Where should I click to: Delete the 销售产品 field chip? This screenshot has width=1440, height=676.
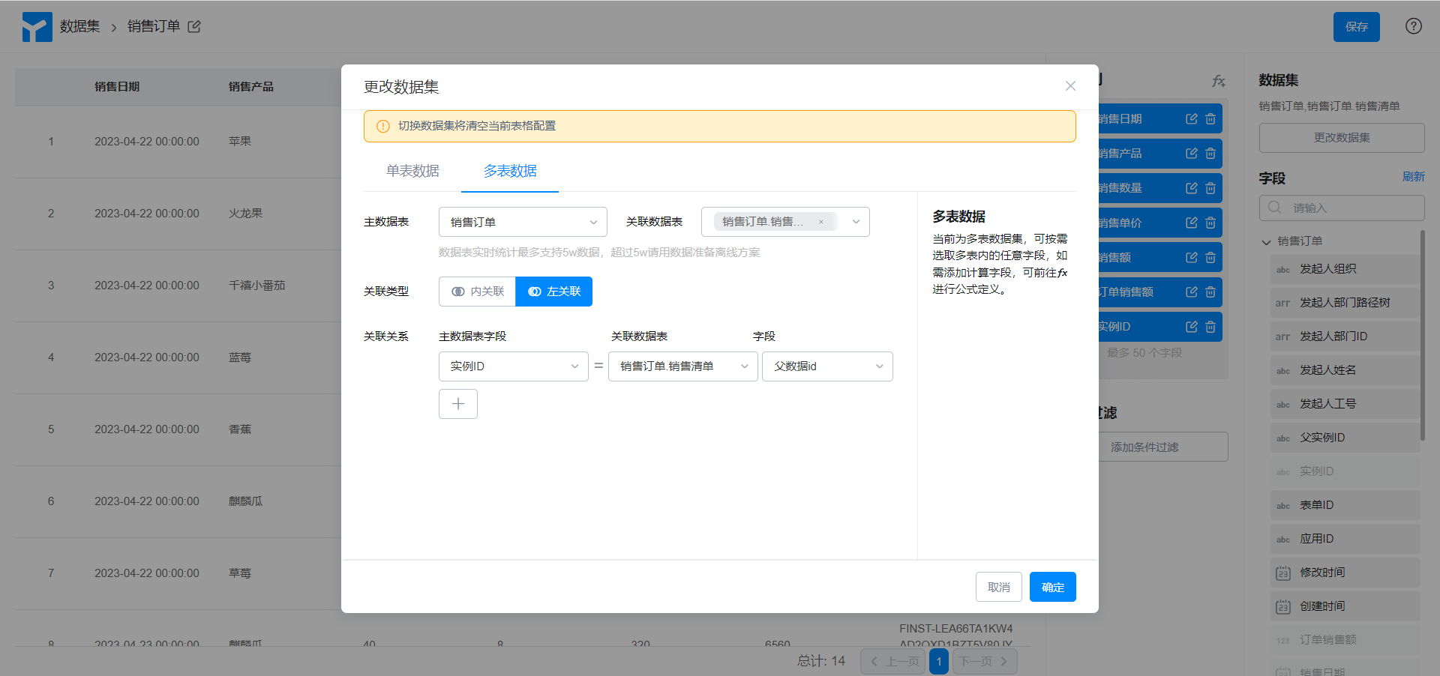(1210, 153)
